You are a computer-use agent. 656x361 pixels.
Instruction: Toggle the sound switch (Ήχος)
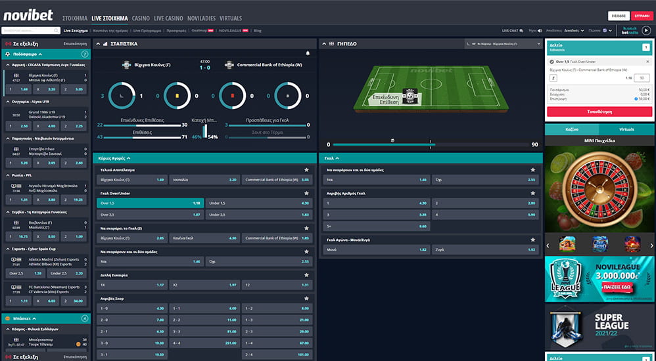pos(540,30)
